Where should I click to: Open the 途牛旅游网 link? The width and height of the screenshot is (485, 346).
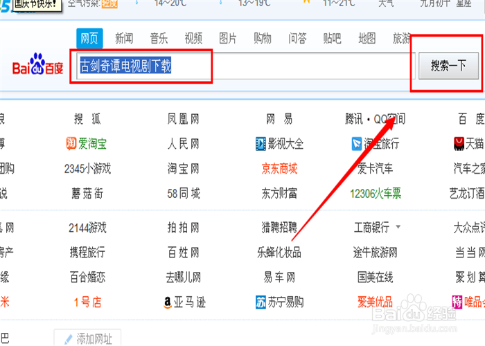point(376,253)
